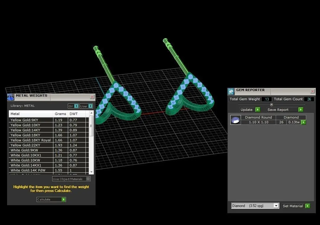Select the White Gold:9KW row
Image resolution: width=320 pixels, height=225 pixels.
49,150
